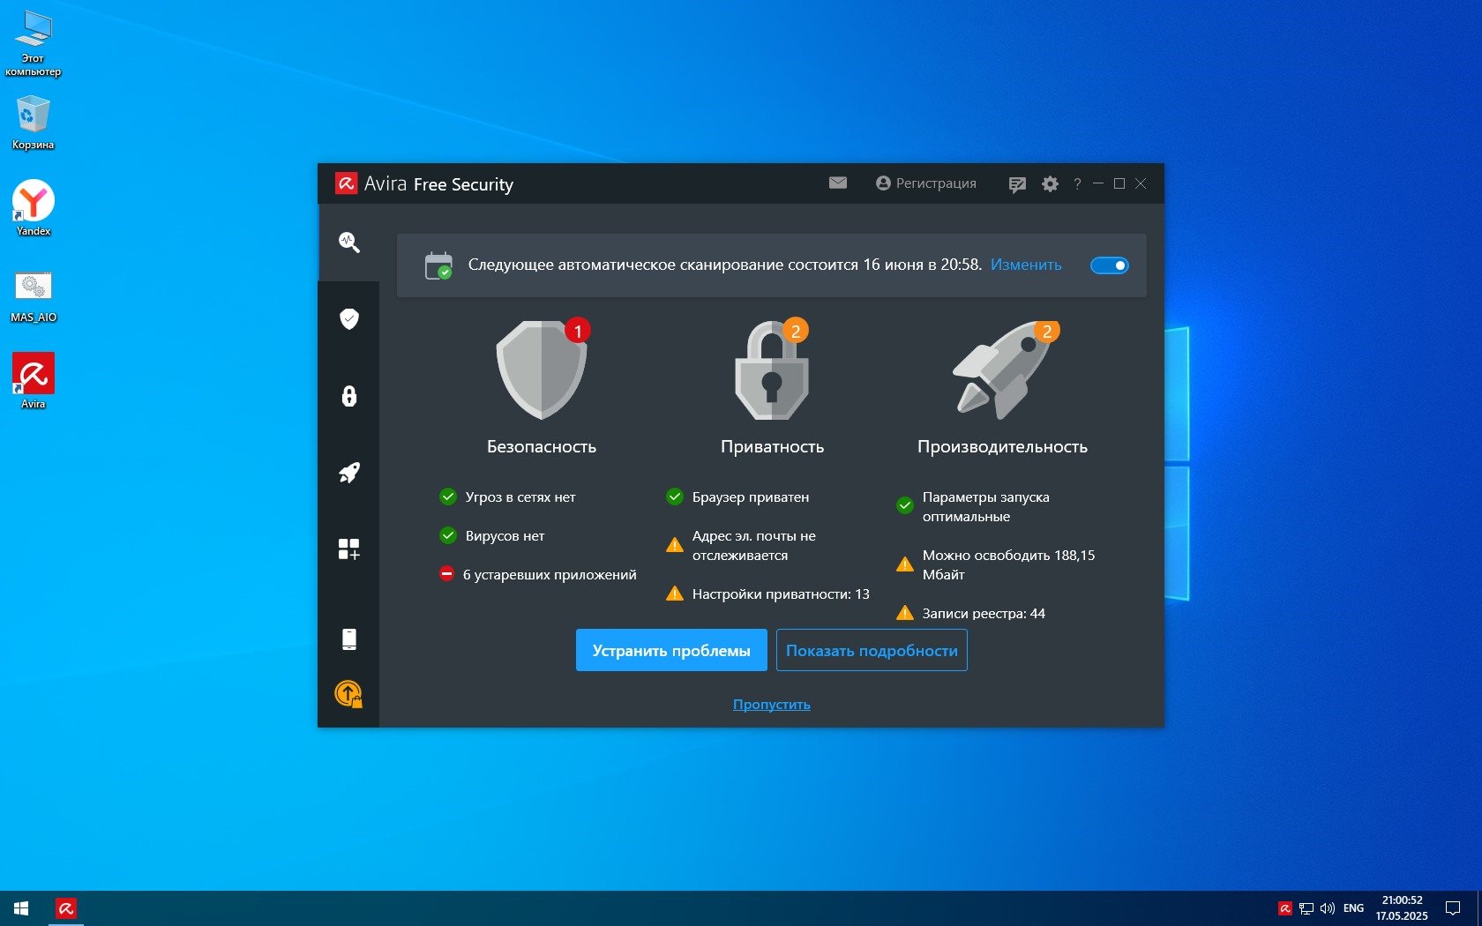This screenshot has width=1482, height=926.
Task: Open the mail envelope icon in title bar
Action: (837, 183)
